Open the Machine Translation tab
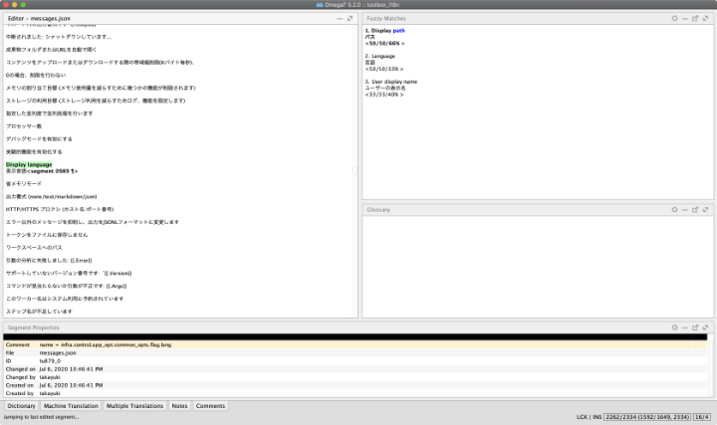Screen dimensions: 717x425 (72, 406)
